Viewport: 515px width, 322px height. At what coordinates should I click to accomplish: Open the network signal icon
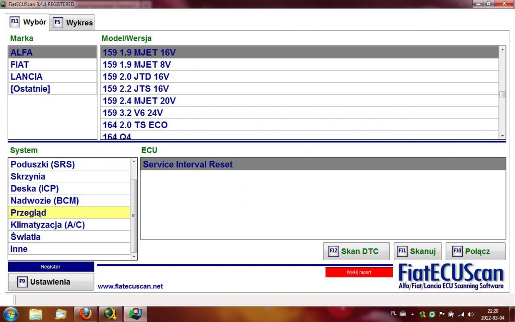point(461,314)
